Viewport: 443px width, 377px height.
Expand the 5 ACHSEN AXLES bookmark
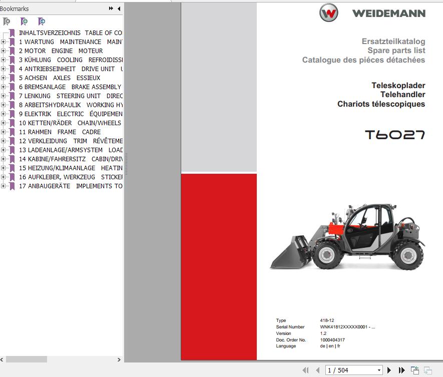[x=3, y=78]
